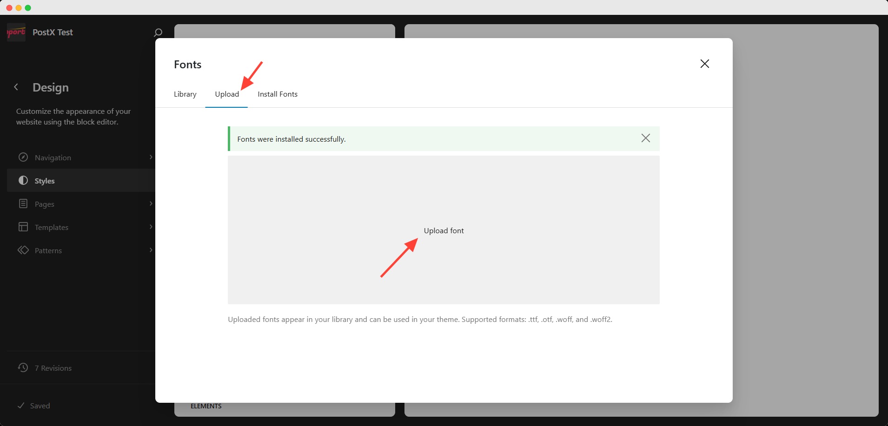Expand the Navigation section chevron
The image size is (888, 426).
click(x=151, y=157)
